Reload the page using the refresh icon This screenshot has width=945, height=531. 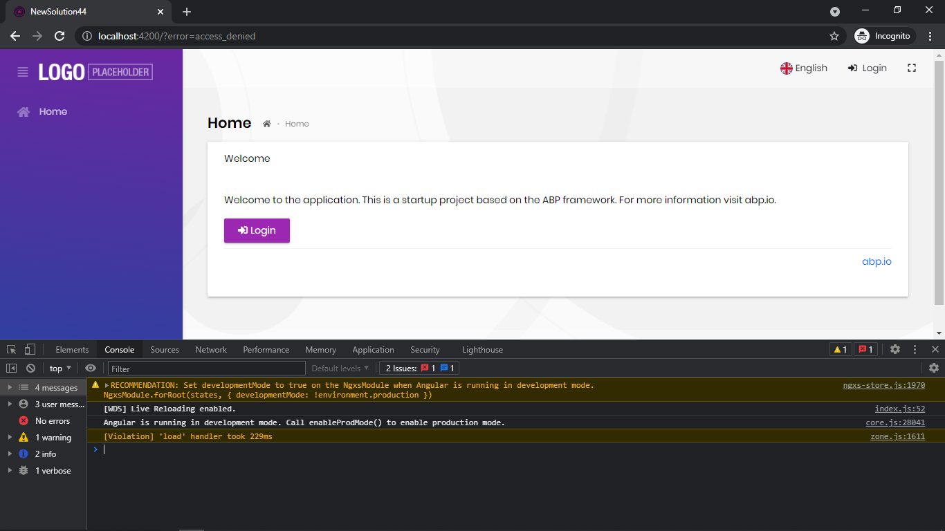coord(59,36)
